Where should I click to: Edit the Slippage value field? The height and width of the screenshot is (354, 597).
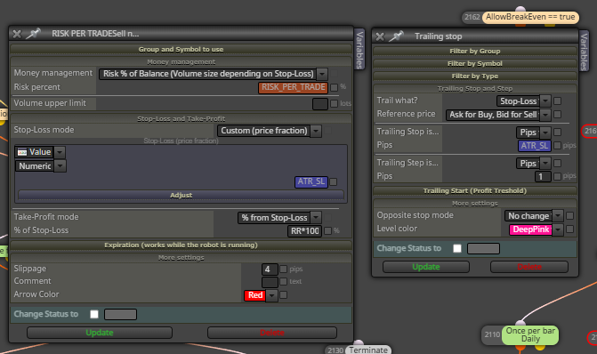pyautogui.click(x=270, y=270)
